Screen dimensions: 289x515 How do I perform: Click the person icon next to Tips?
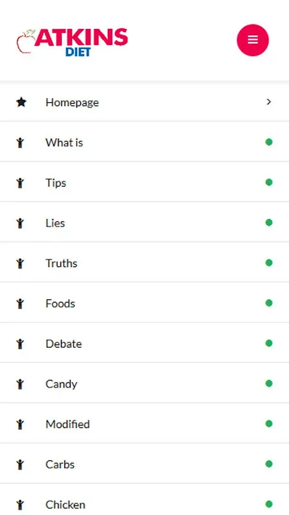point(21,183)
